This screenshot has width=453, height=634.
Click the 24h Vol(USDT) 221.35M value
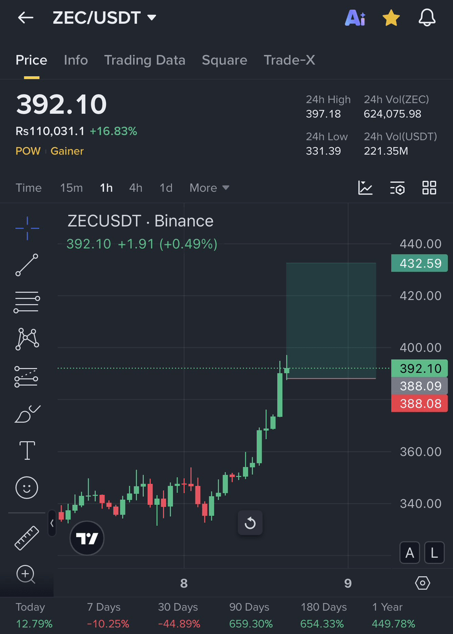click(x=386, y=151)
